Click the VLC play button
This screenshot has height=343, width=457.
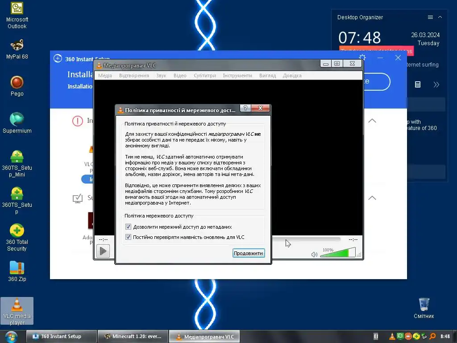(103, 251)
